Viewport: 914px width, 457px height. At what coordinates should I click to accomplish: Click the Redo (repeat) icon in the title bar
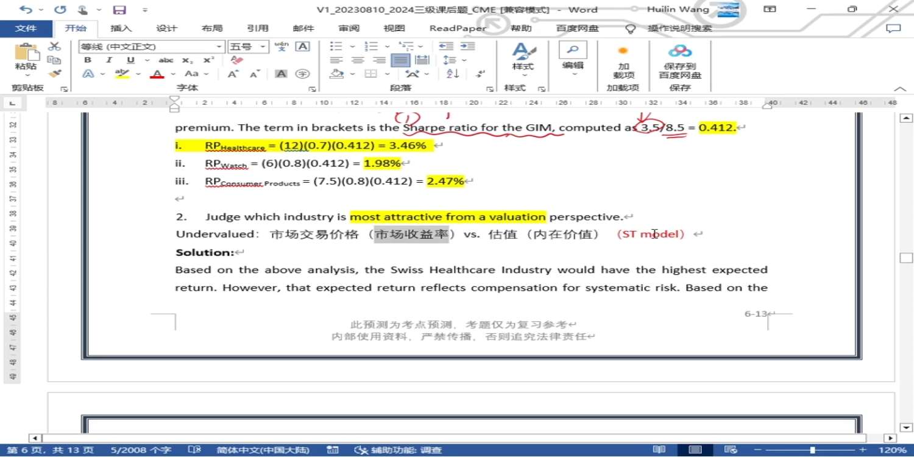[x=60, y=10]
